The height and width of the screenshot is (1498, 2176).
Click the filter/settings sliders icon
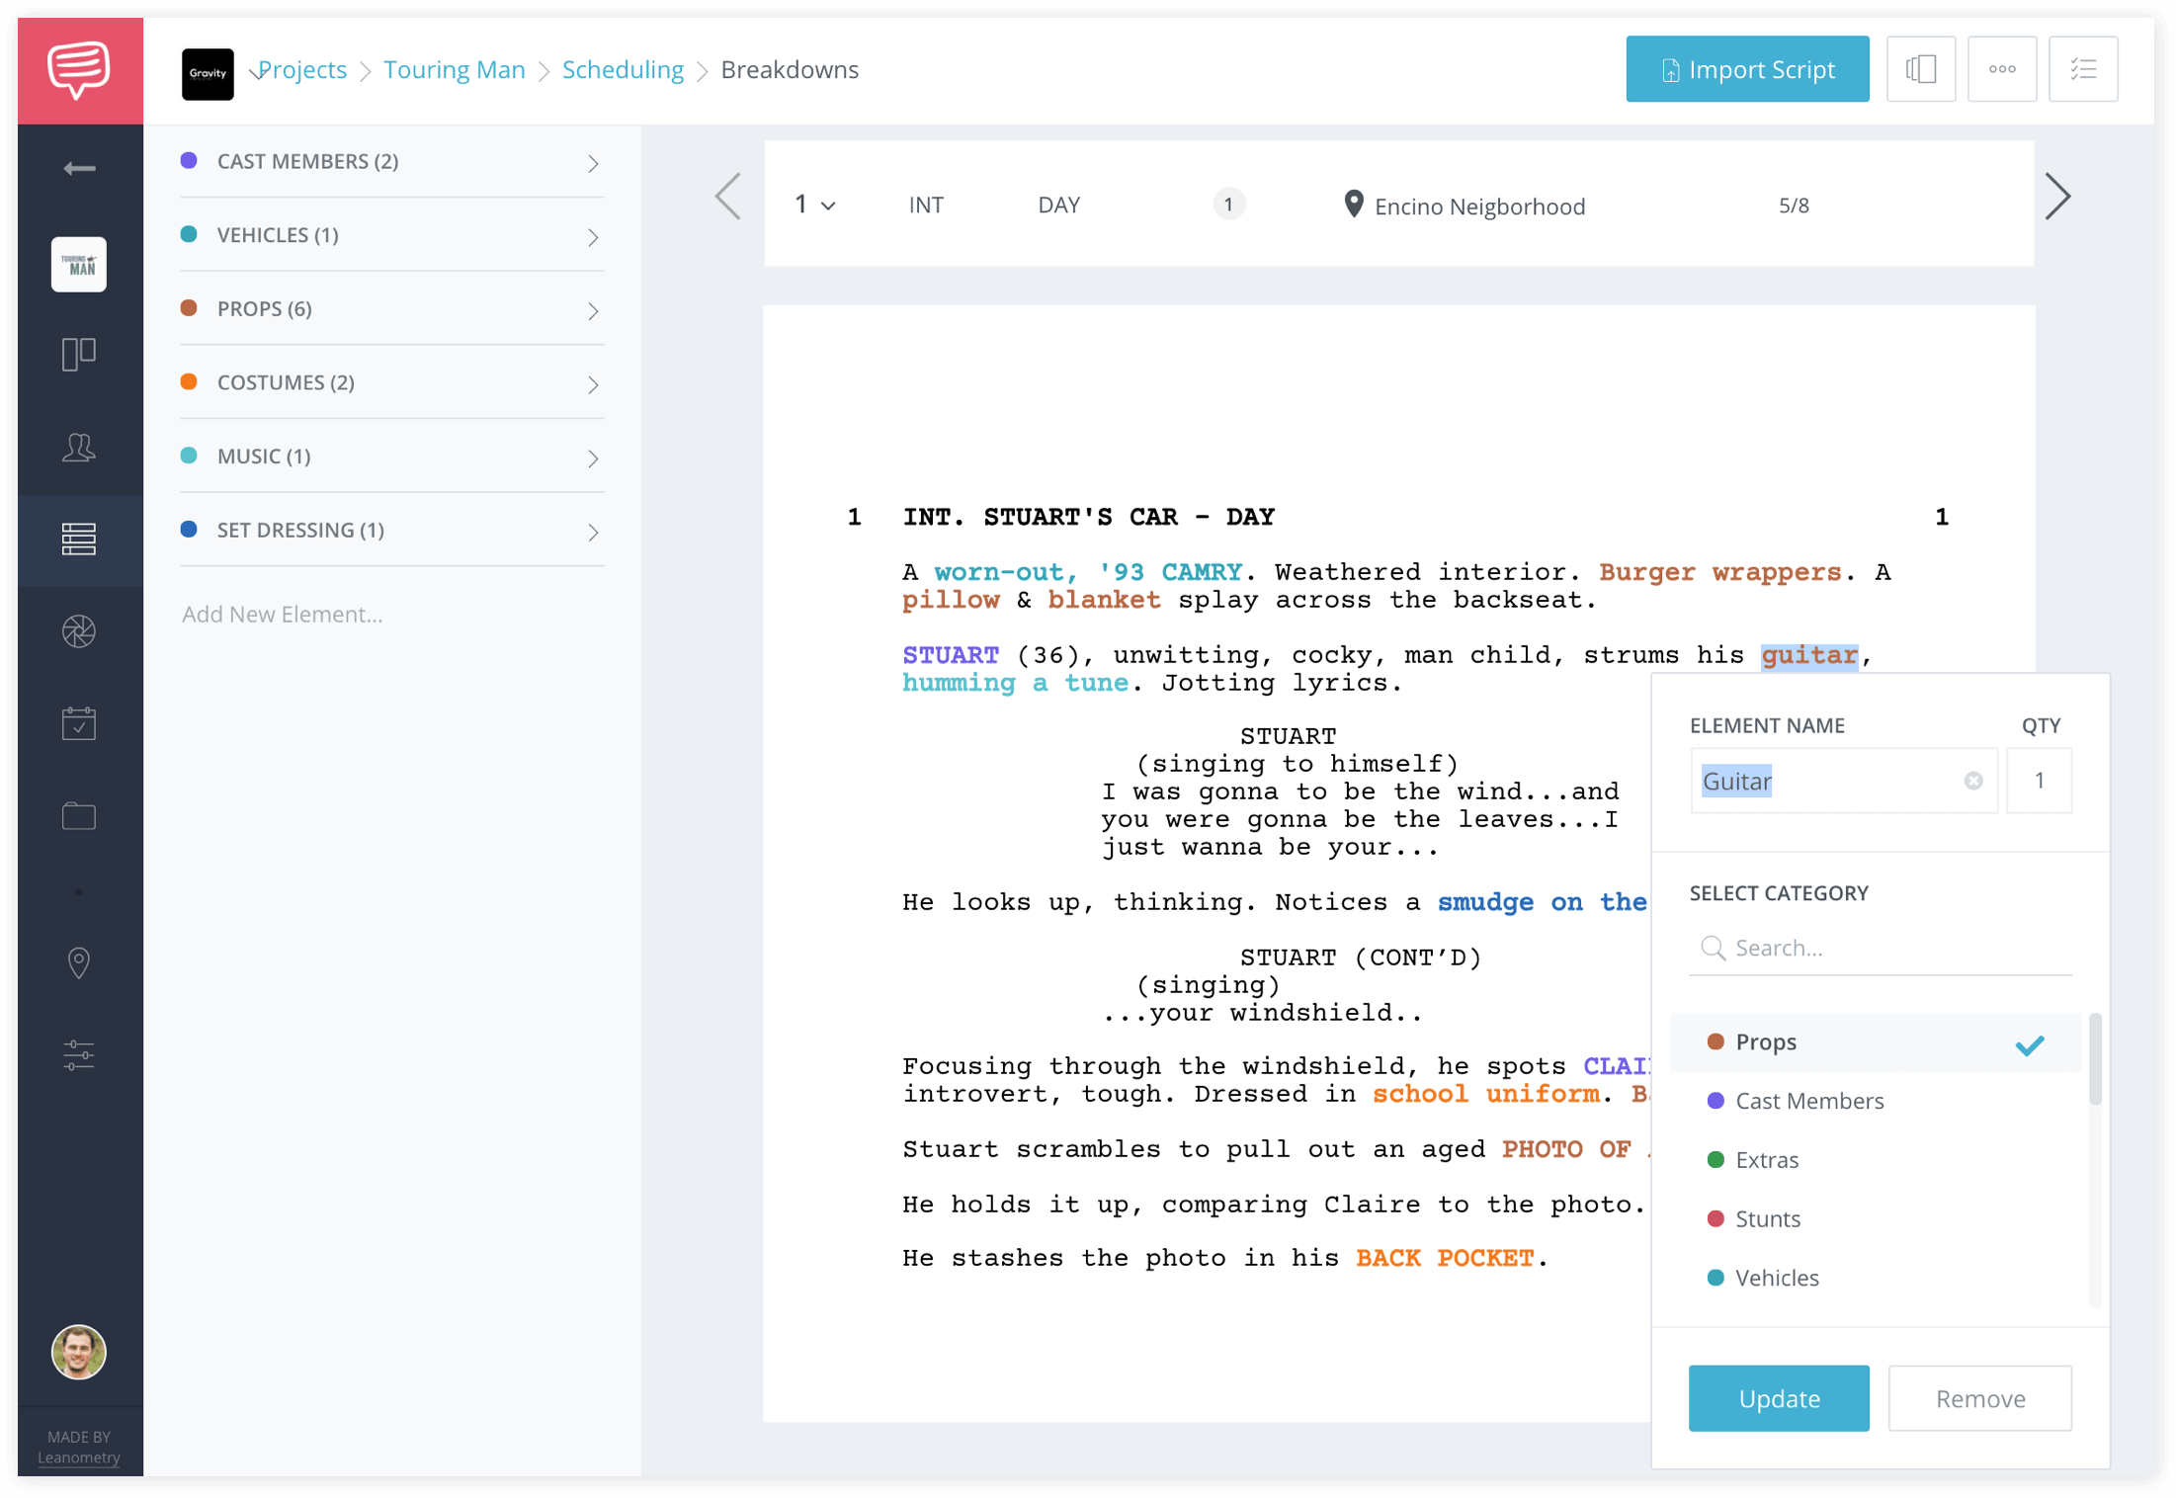point(79,1055)
